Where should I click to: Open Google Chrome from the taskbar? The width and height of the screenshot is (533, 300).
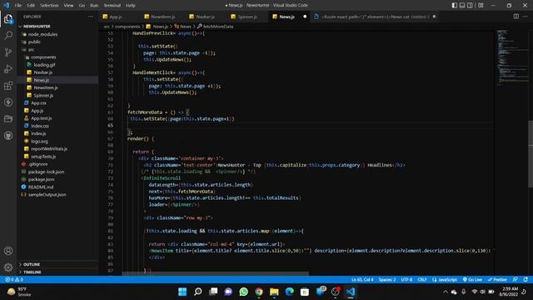[x=259, y=292]
